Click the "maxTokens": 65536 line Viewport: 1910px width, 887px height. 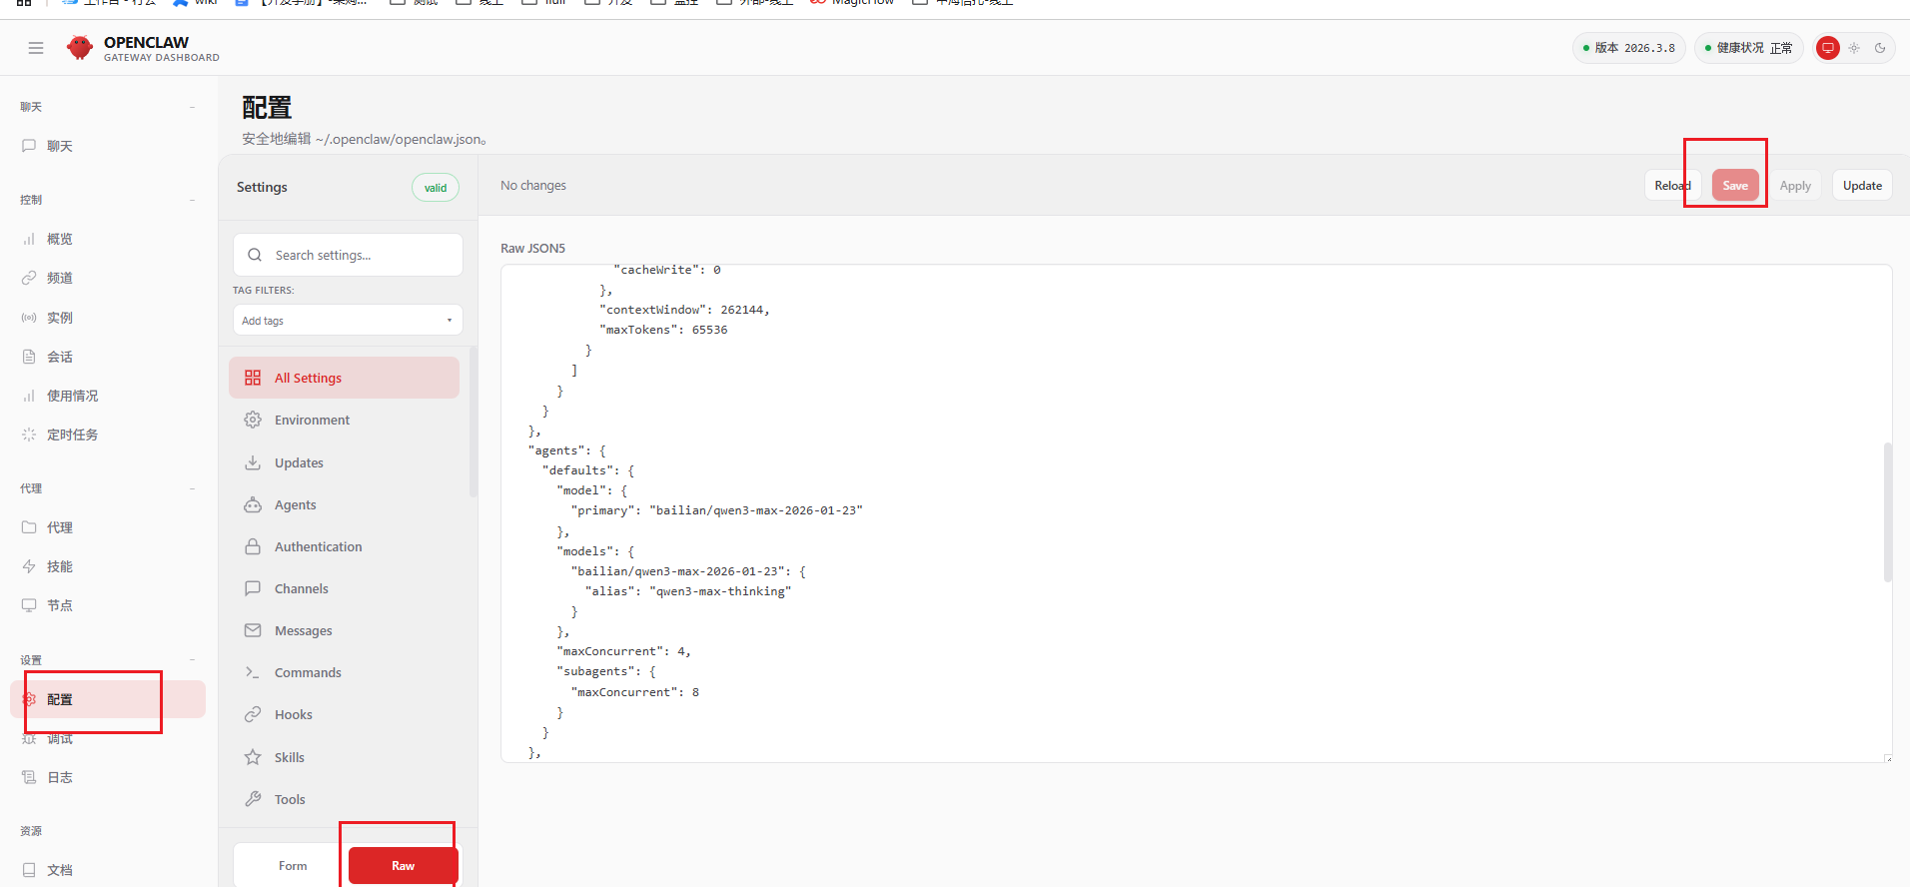click(663, 330)
